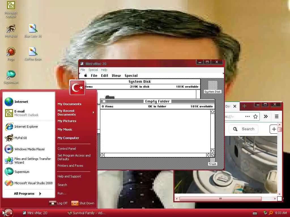Open Mac View menu inside emulator

(x=116, y=75)
